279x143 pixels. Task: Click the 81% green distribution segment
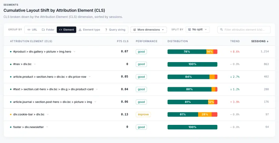point(188,102)
